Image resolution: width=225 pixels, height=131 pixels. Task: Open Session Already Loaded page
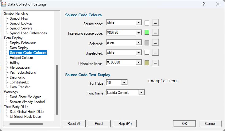[27, 102]
